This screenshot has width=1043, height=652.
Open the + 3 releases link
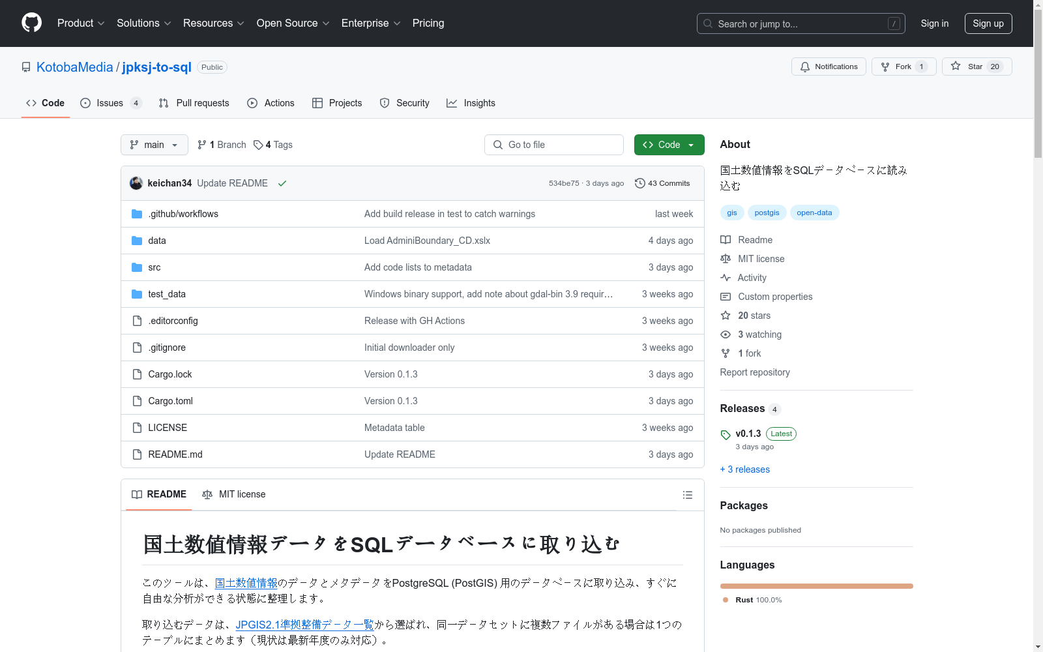tap(745, 469)
